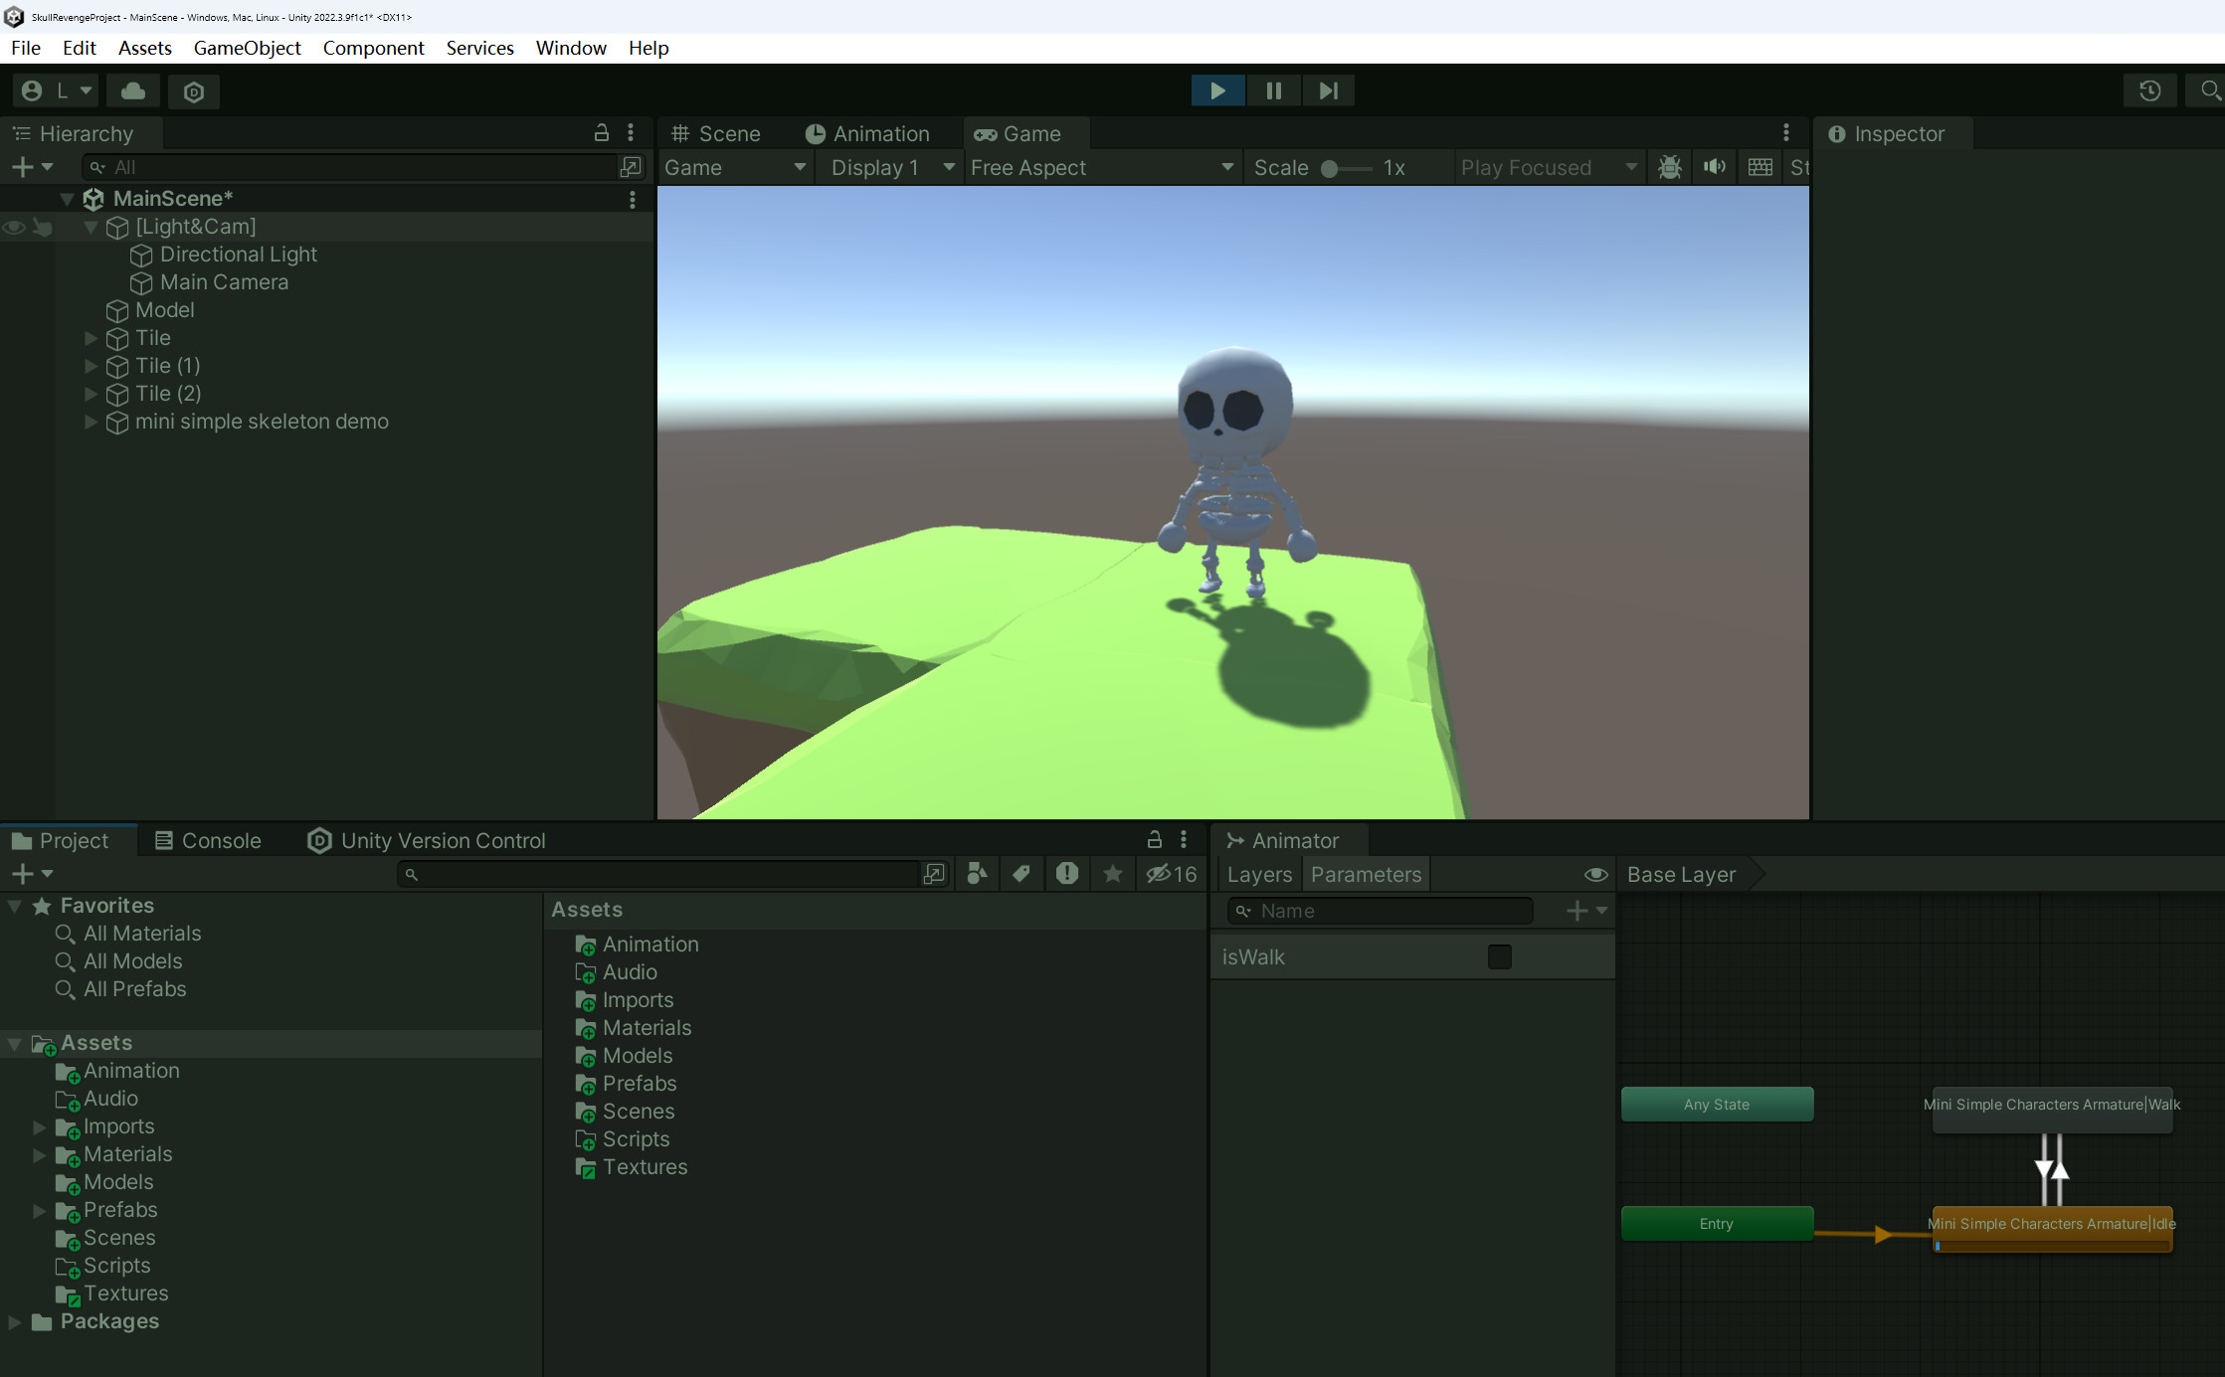The height and width of the screenshot is (1377, 2225).
Task: Switch to the Console tab
Action: 208,840
